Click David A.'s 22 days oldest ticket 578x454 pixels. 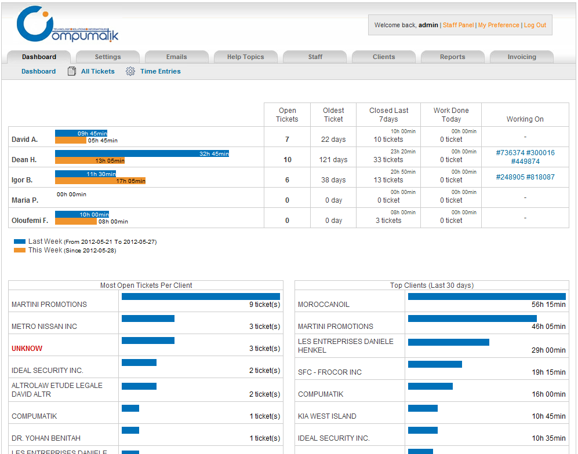(x=333, y=140)
